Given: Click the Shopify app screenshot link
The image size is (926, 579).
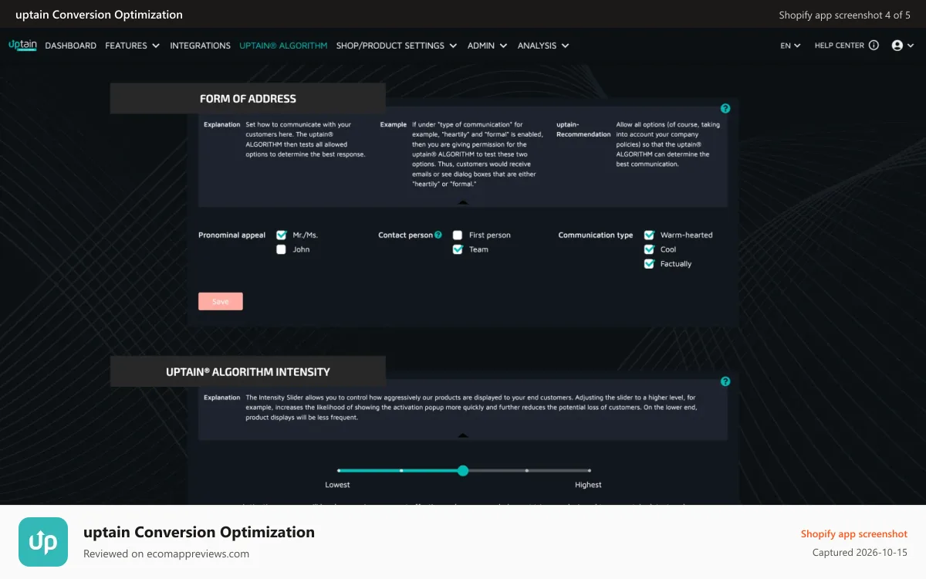Looking at the screenshot, I should tap(854, 533).
